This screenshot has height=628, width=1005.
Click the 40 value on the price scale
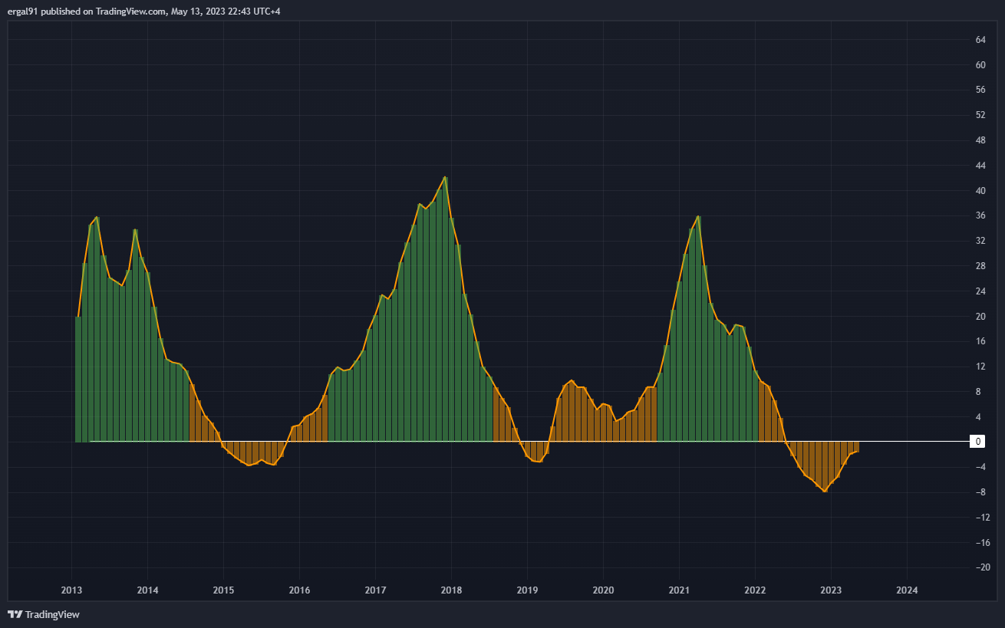(x=980, y=190)
